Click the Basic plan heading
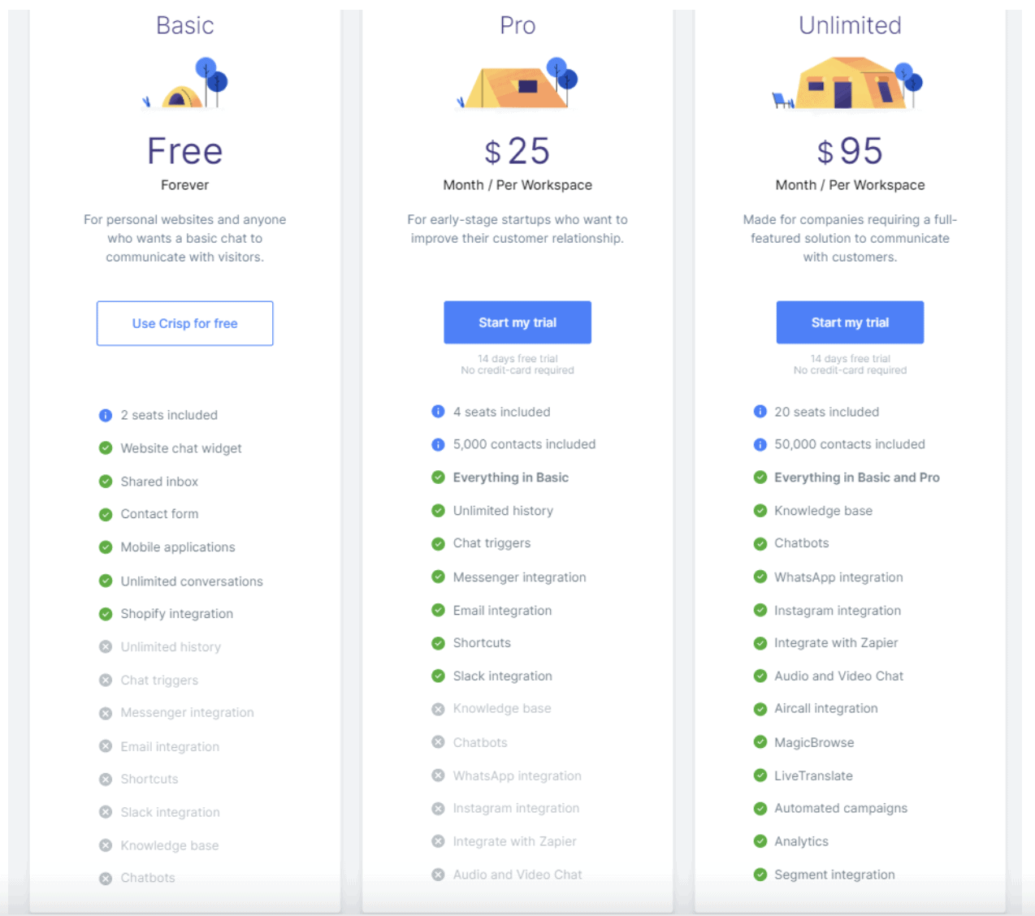Viewport: 1035px width, 916px height. (x=185, y=26)
